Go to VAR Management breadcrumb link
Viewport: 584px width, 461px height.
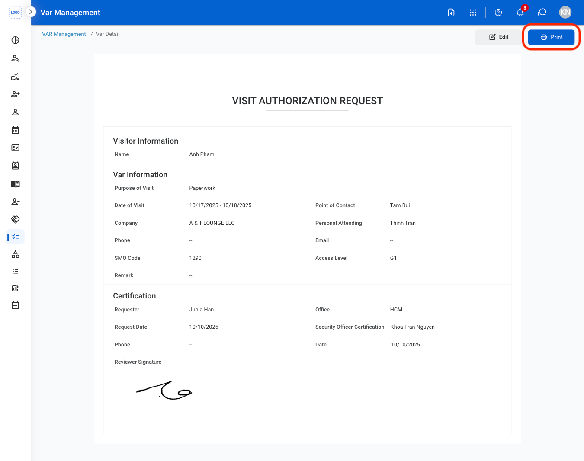(64, 34)
